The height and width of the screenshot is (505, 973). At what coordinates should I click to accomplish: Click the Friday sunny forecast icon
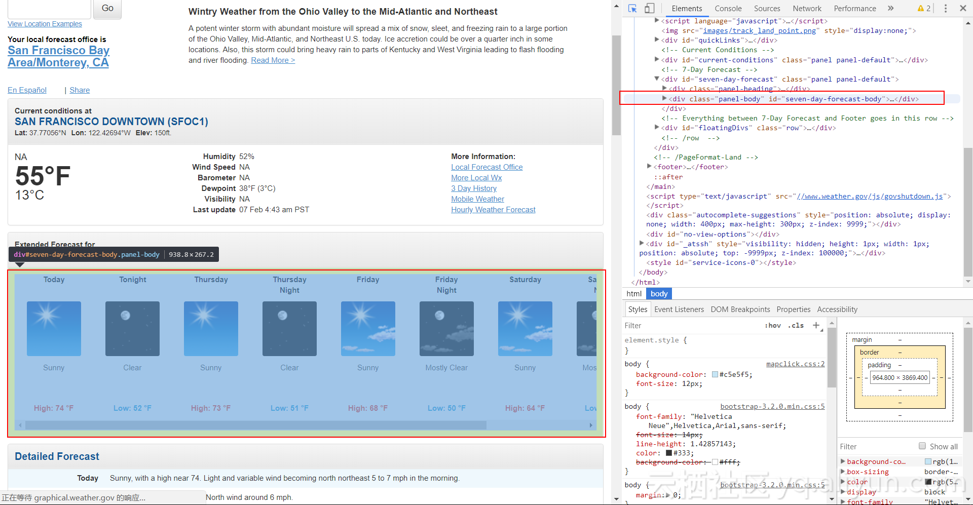368,329
